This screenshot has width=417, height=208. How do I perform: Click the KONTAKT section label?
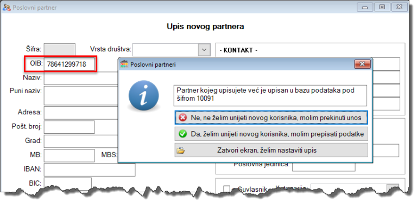click(x=238, y=50)
